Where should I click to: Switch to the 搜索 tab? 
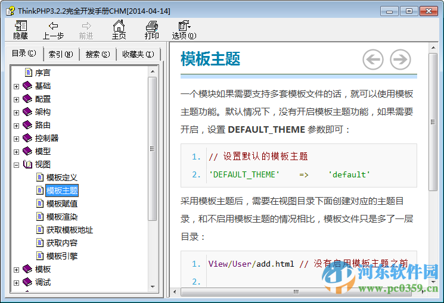(x=98, y=54)
